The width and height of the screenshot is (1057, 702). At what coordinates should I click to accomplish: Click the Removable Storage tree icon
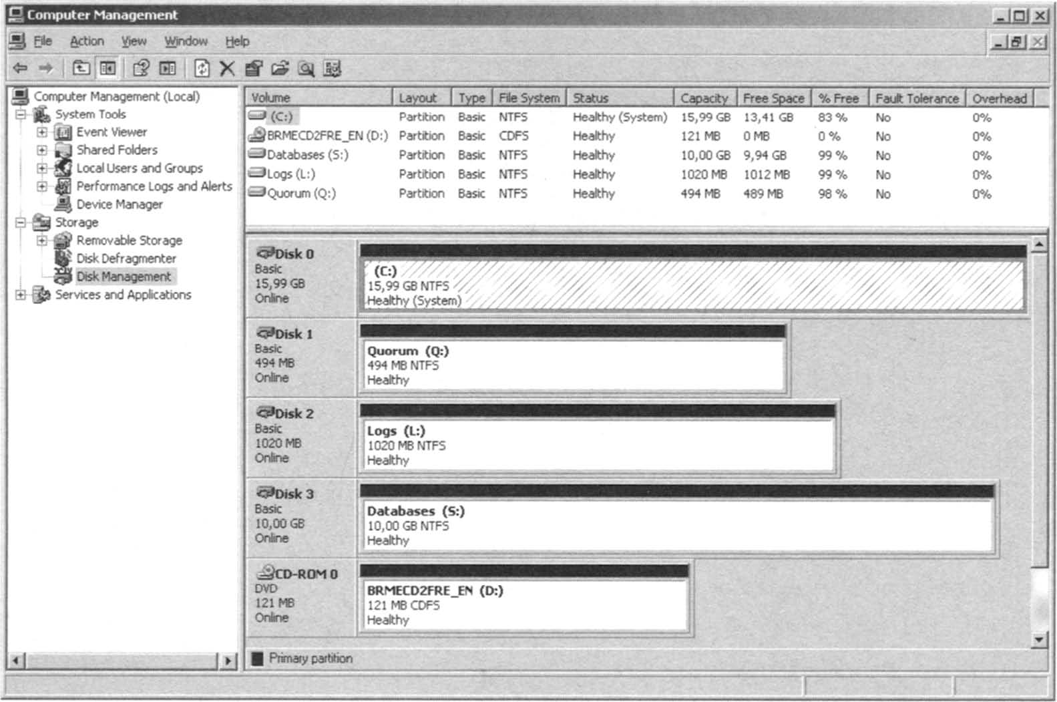click(x=63, y=240)
